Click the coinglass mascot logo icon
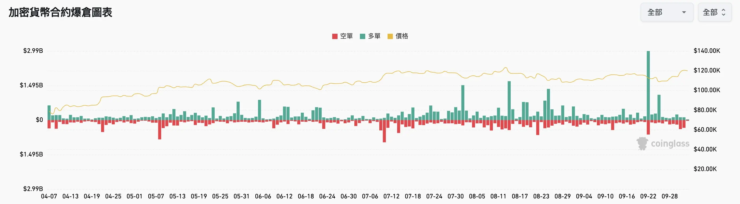Viewport: 740px width, 204px height. [x=642, y=143]
